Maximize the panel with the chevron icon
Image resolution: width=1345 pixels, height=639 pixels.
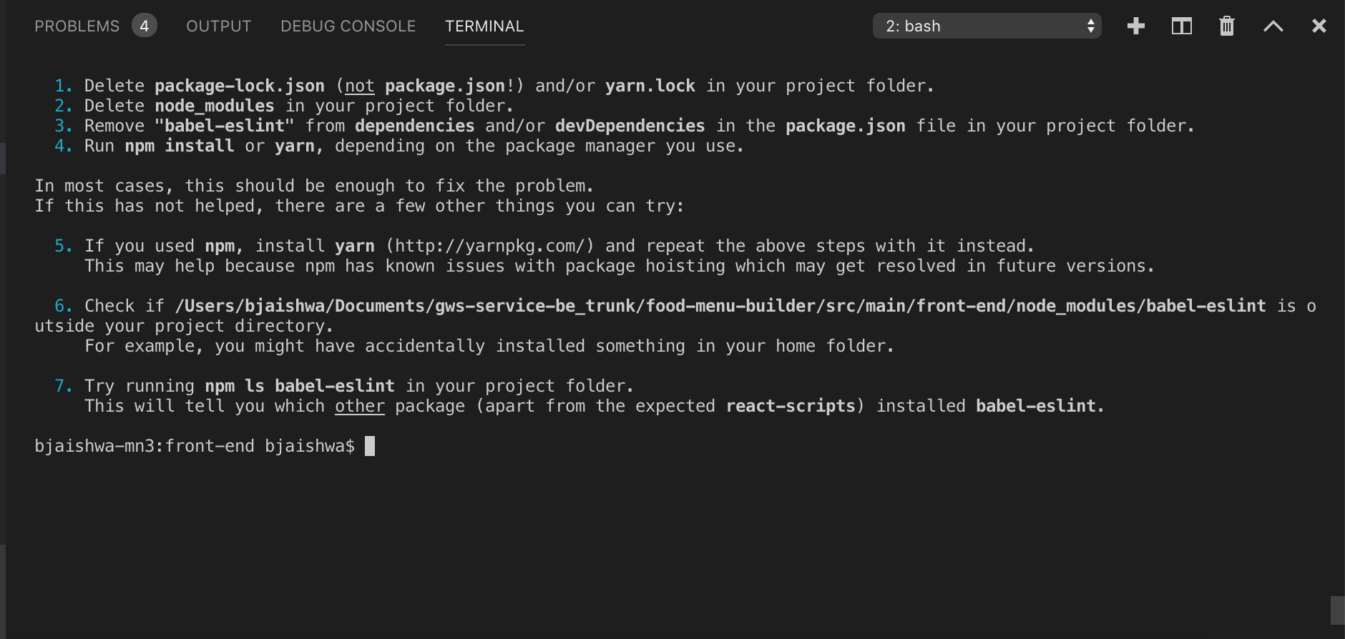(x=1272, y=26)
